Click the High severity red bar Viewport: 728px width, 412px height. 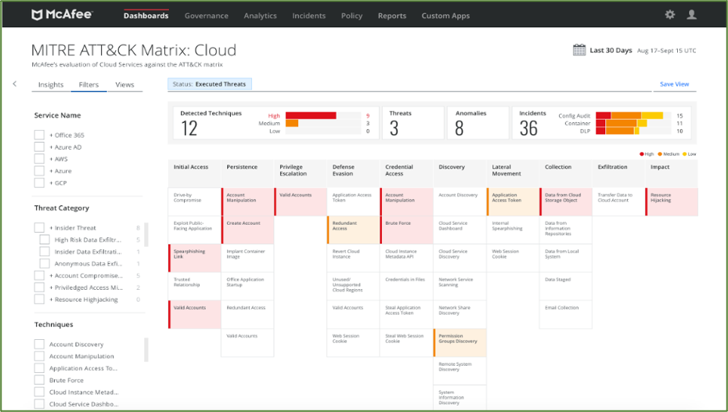pos(311,115)
